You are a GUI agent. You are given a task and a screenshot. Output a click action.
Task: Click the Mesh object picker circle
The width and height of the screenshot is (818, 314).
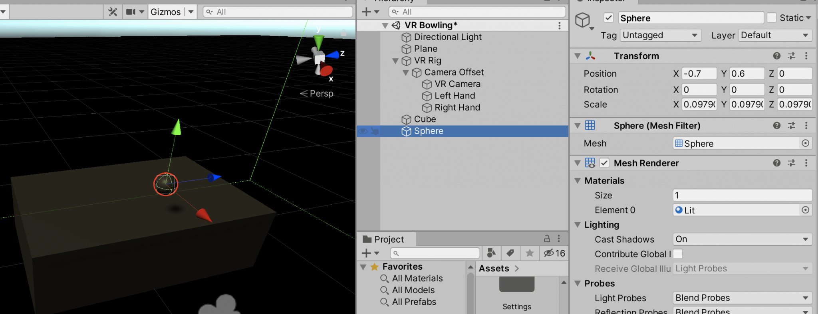(x=805, y=143)
